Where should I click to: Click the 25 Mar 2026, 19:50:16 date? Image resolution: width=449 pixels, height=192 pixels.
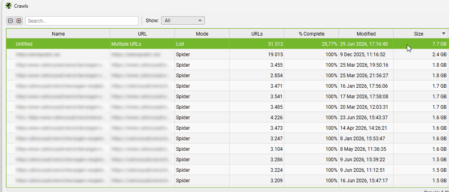(x=364, y=65)
